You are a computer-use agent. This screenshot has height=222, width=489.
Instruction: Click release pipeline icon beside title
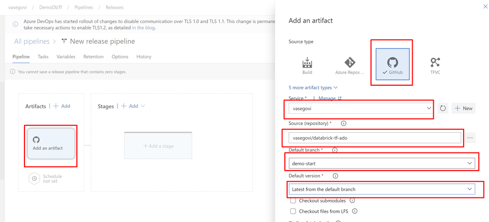64,41
